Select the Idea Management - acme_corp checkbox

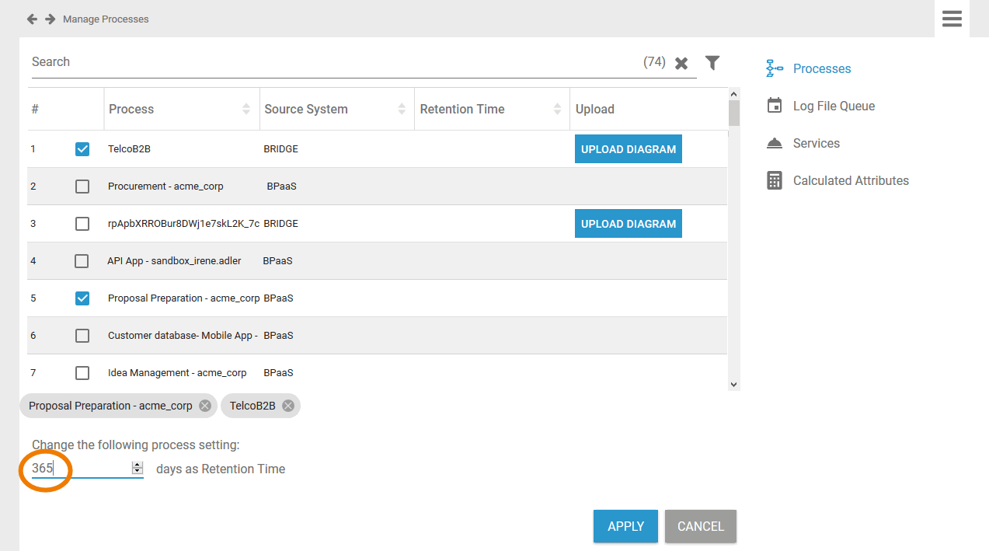tap(82, 373)
